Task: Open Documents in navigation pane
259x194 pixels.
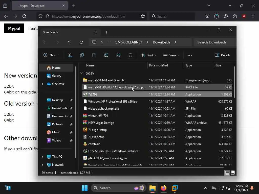Action: [x=56, y=116]
